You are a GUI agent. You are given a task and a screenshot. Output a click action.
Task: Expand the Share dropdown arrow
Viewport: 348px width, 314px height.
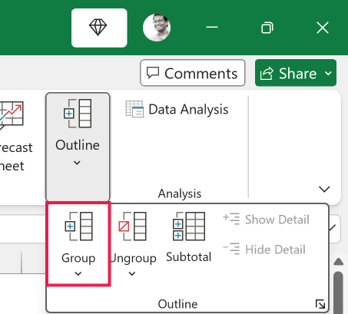coord(328,74)
